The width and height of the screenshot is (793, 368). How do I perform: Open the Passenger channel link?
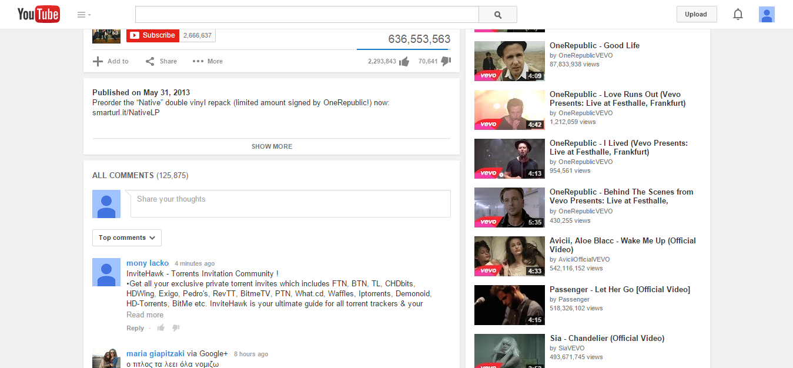(574, 299)
